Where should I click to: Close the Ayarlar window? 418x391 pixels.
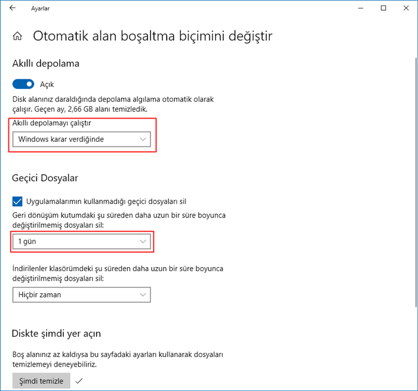coord(406,8)
